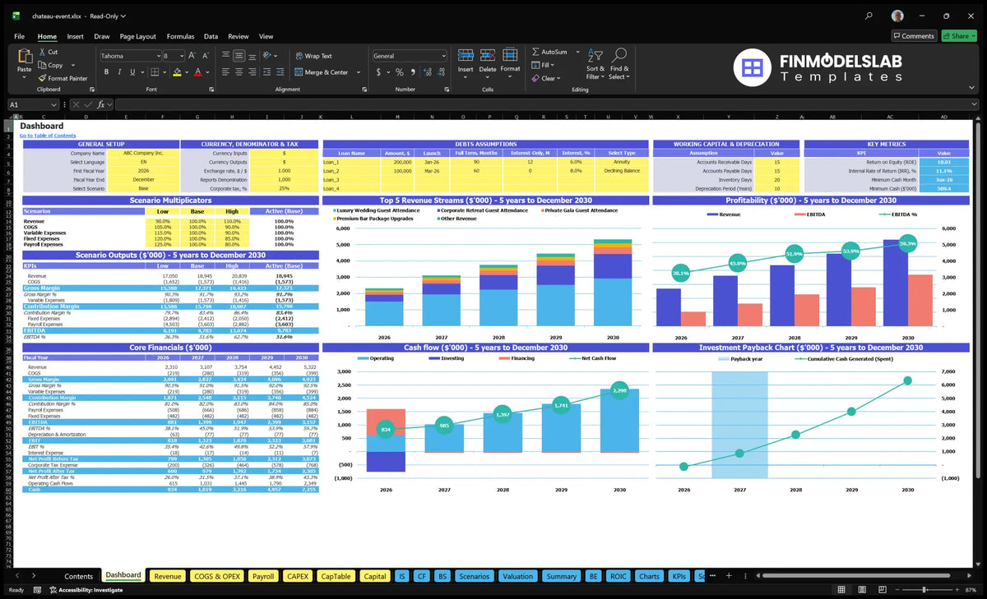
Task: Open the font size dropdown
Action: pyautogui.click(x=181, y=56)
